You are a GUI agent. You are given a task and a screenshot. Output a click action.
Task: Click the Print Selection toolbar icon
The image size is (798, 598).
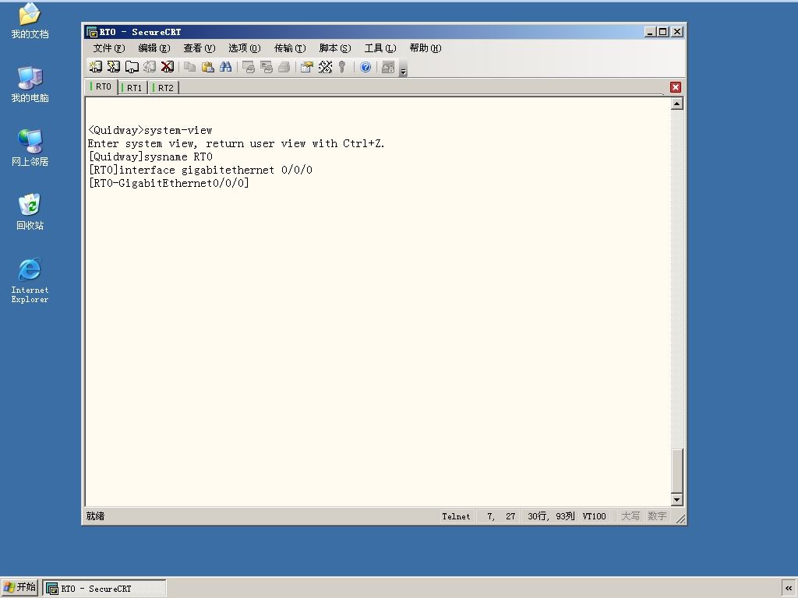267,67
